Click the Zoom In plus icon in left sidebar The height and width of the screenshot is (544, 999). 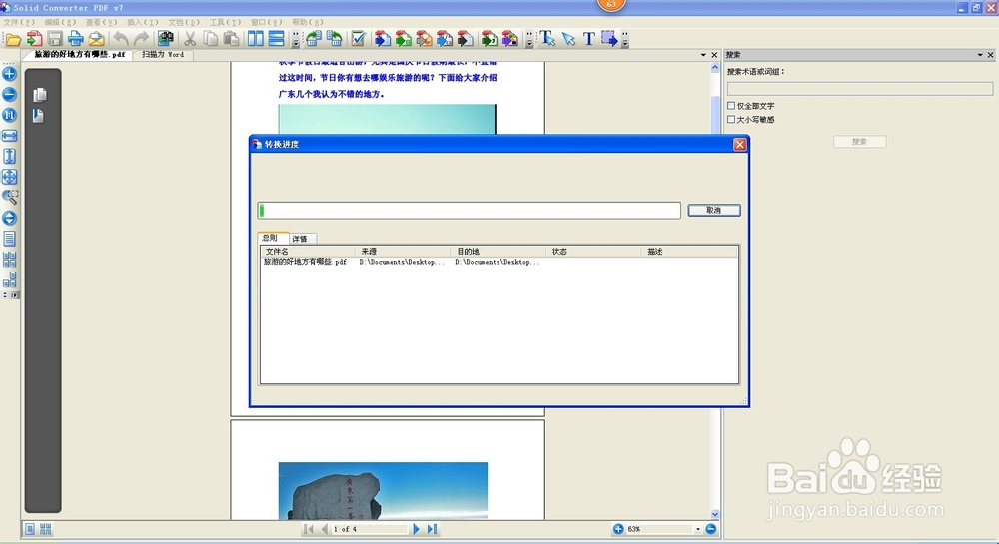[x=10, y=74]
